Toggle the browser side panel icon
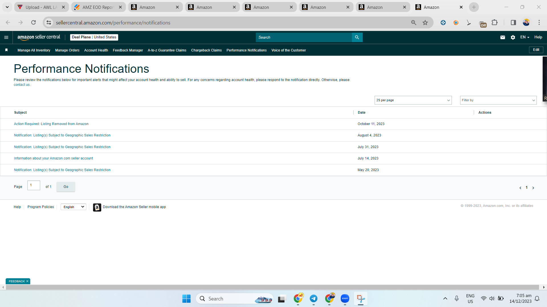Screen dimensions: 547x307 (513, 22)
